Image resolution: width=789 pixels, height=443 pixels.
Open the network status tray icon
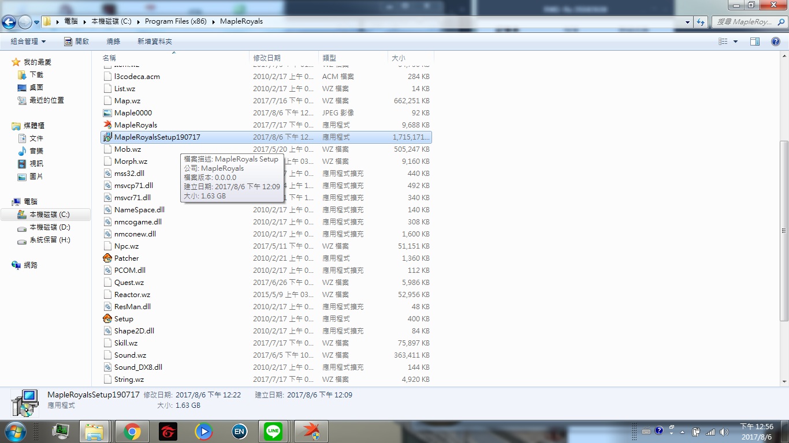[710, 431]
